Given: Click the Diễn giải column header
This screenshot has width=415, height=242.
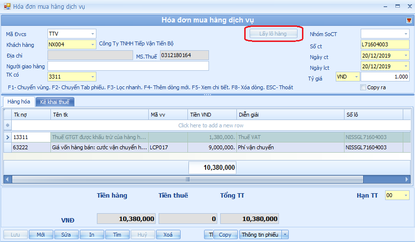Looking at the screenshot, I should pos(290,115).
